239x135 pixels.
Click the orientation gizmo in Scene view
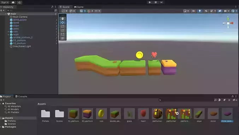228,23
